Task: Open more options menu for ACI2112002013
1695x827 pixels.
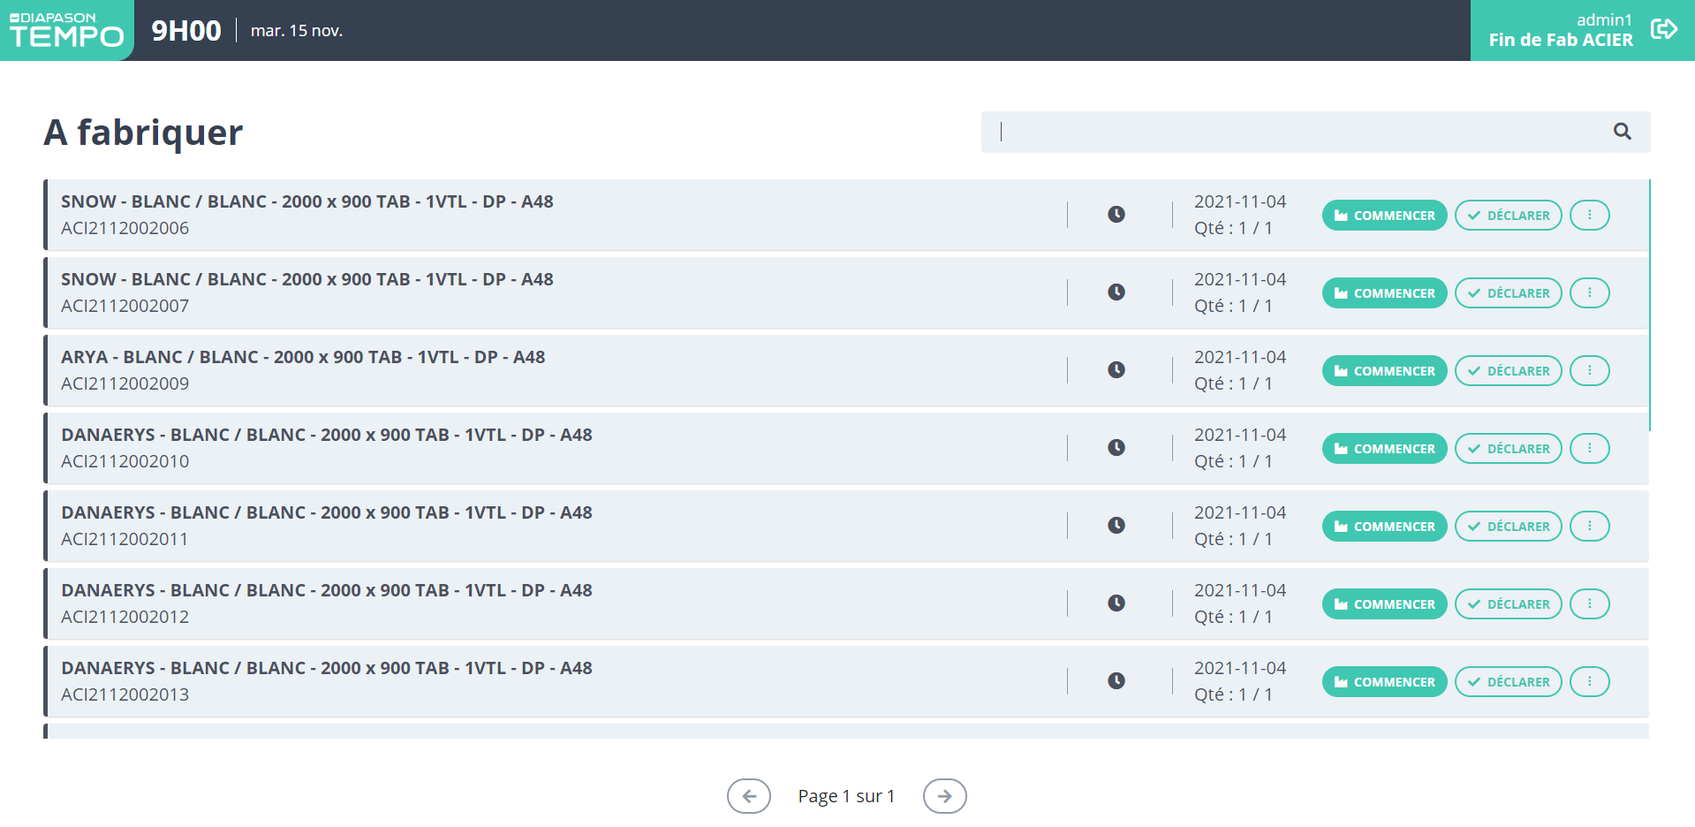Action: [x=1589, y=682]
